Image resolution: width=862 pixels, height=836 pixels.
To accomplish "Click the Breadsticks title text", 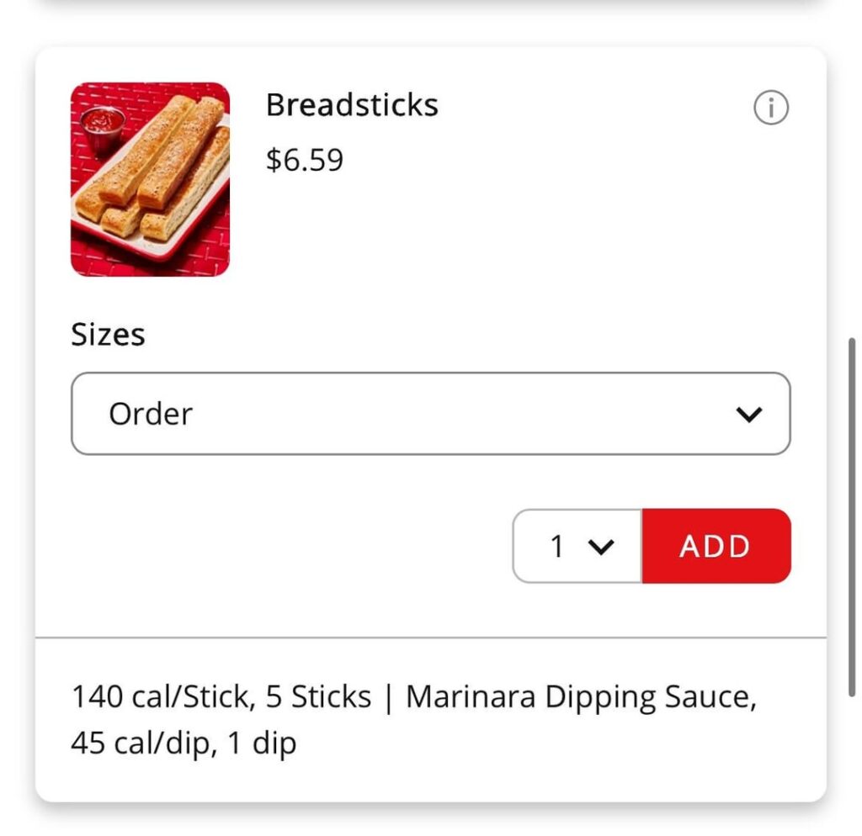I will pyautogui.click(x=352, y=104).
